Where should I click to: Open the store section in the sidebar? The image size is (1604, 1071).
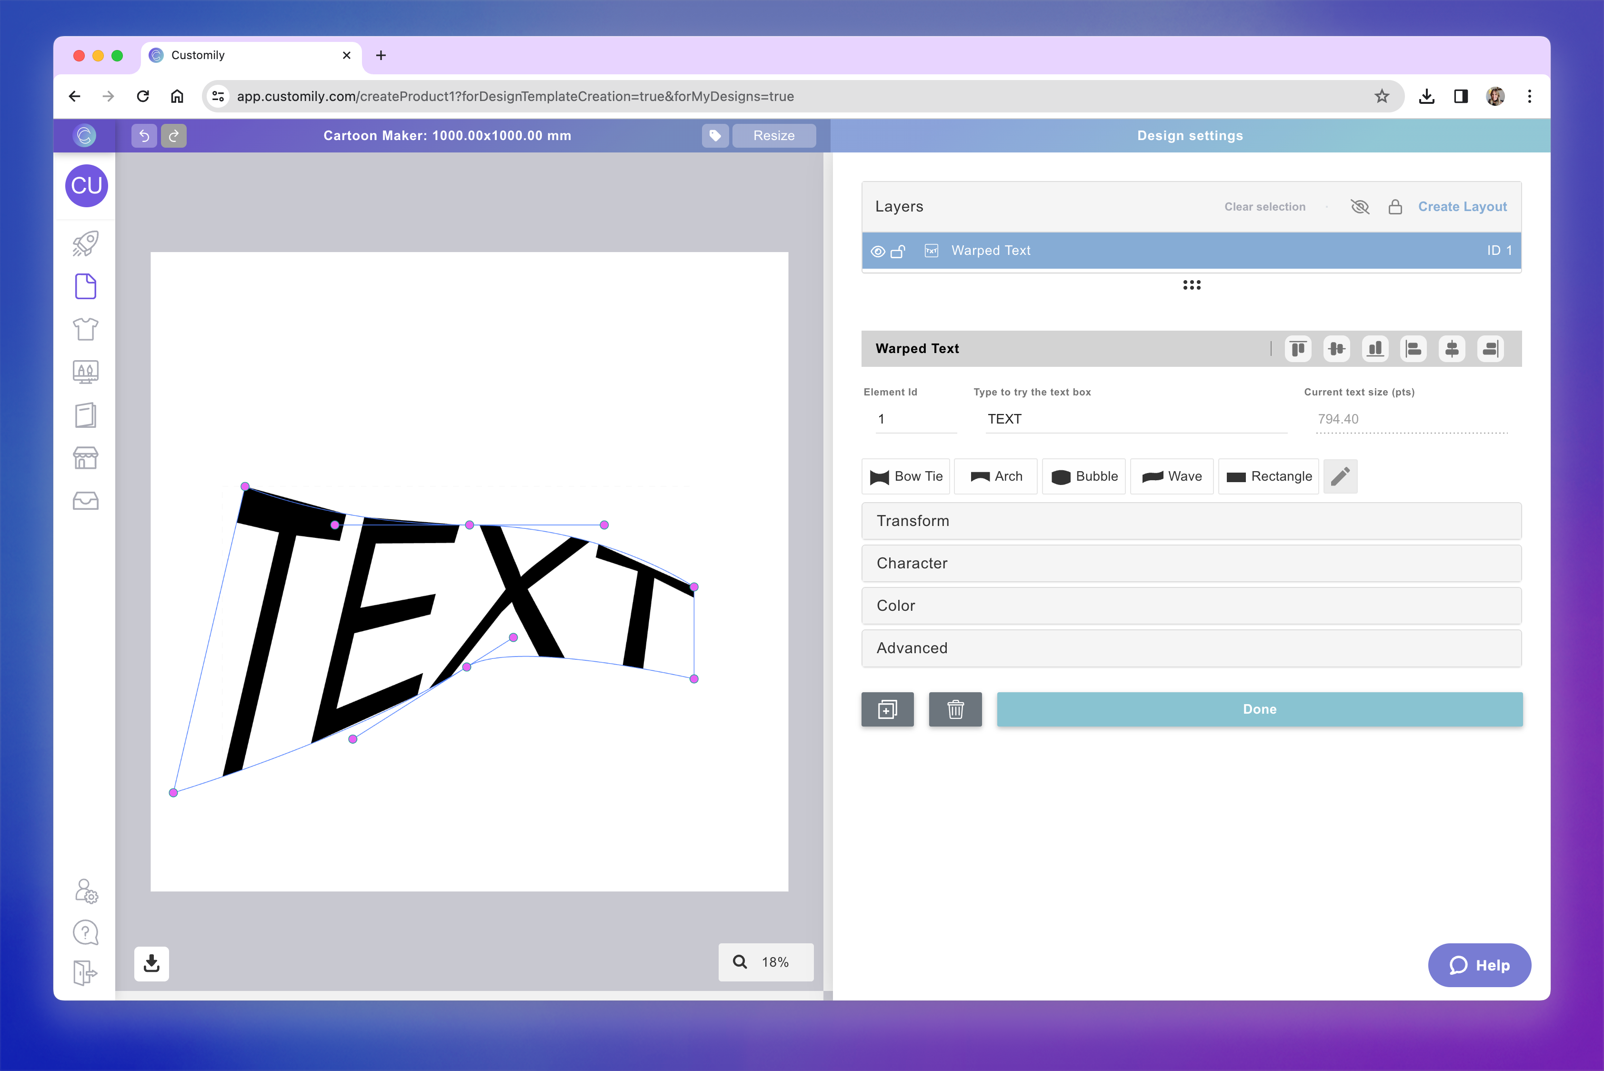(85, 458)
